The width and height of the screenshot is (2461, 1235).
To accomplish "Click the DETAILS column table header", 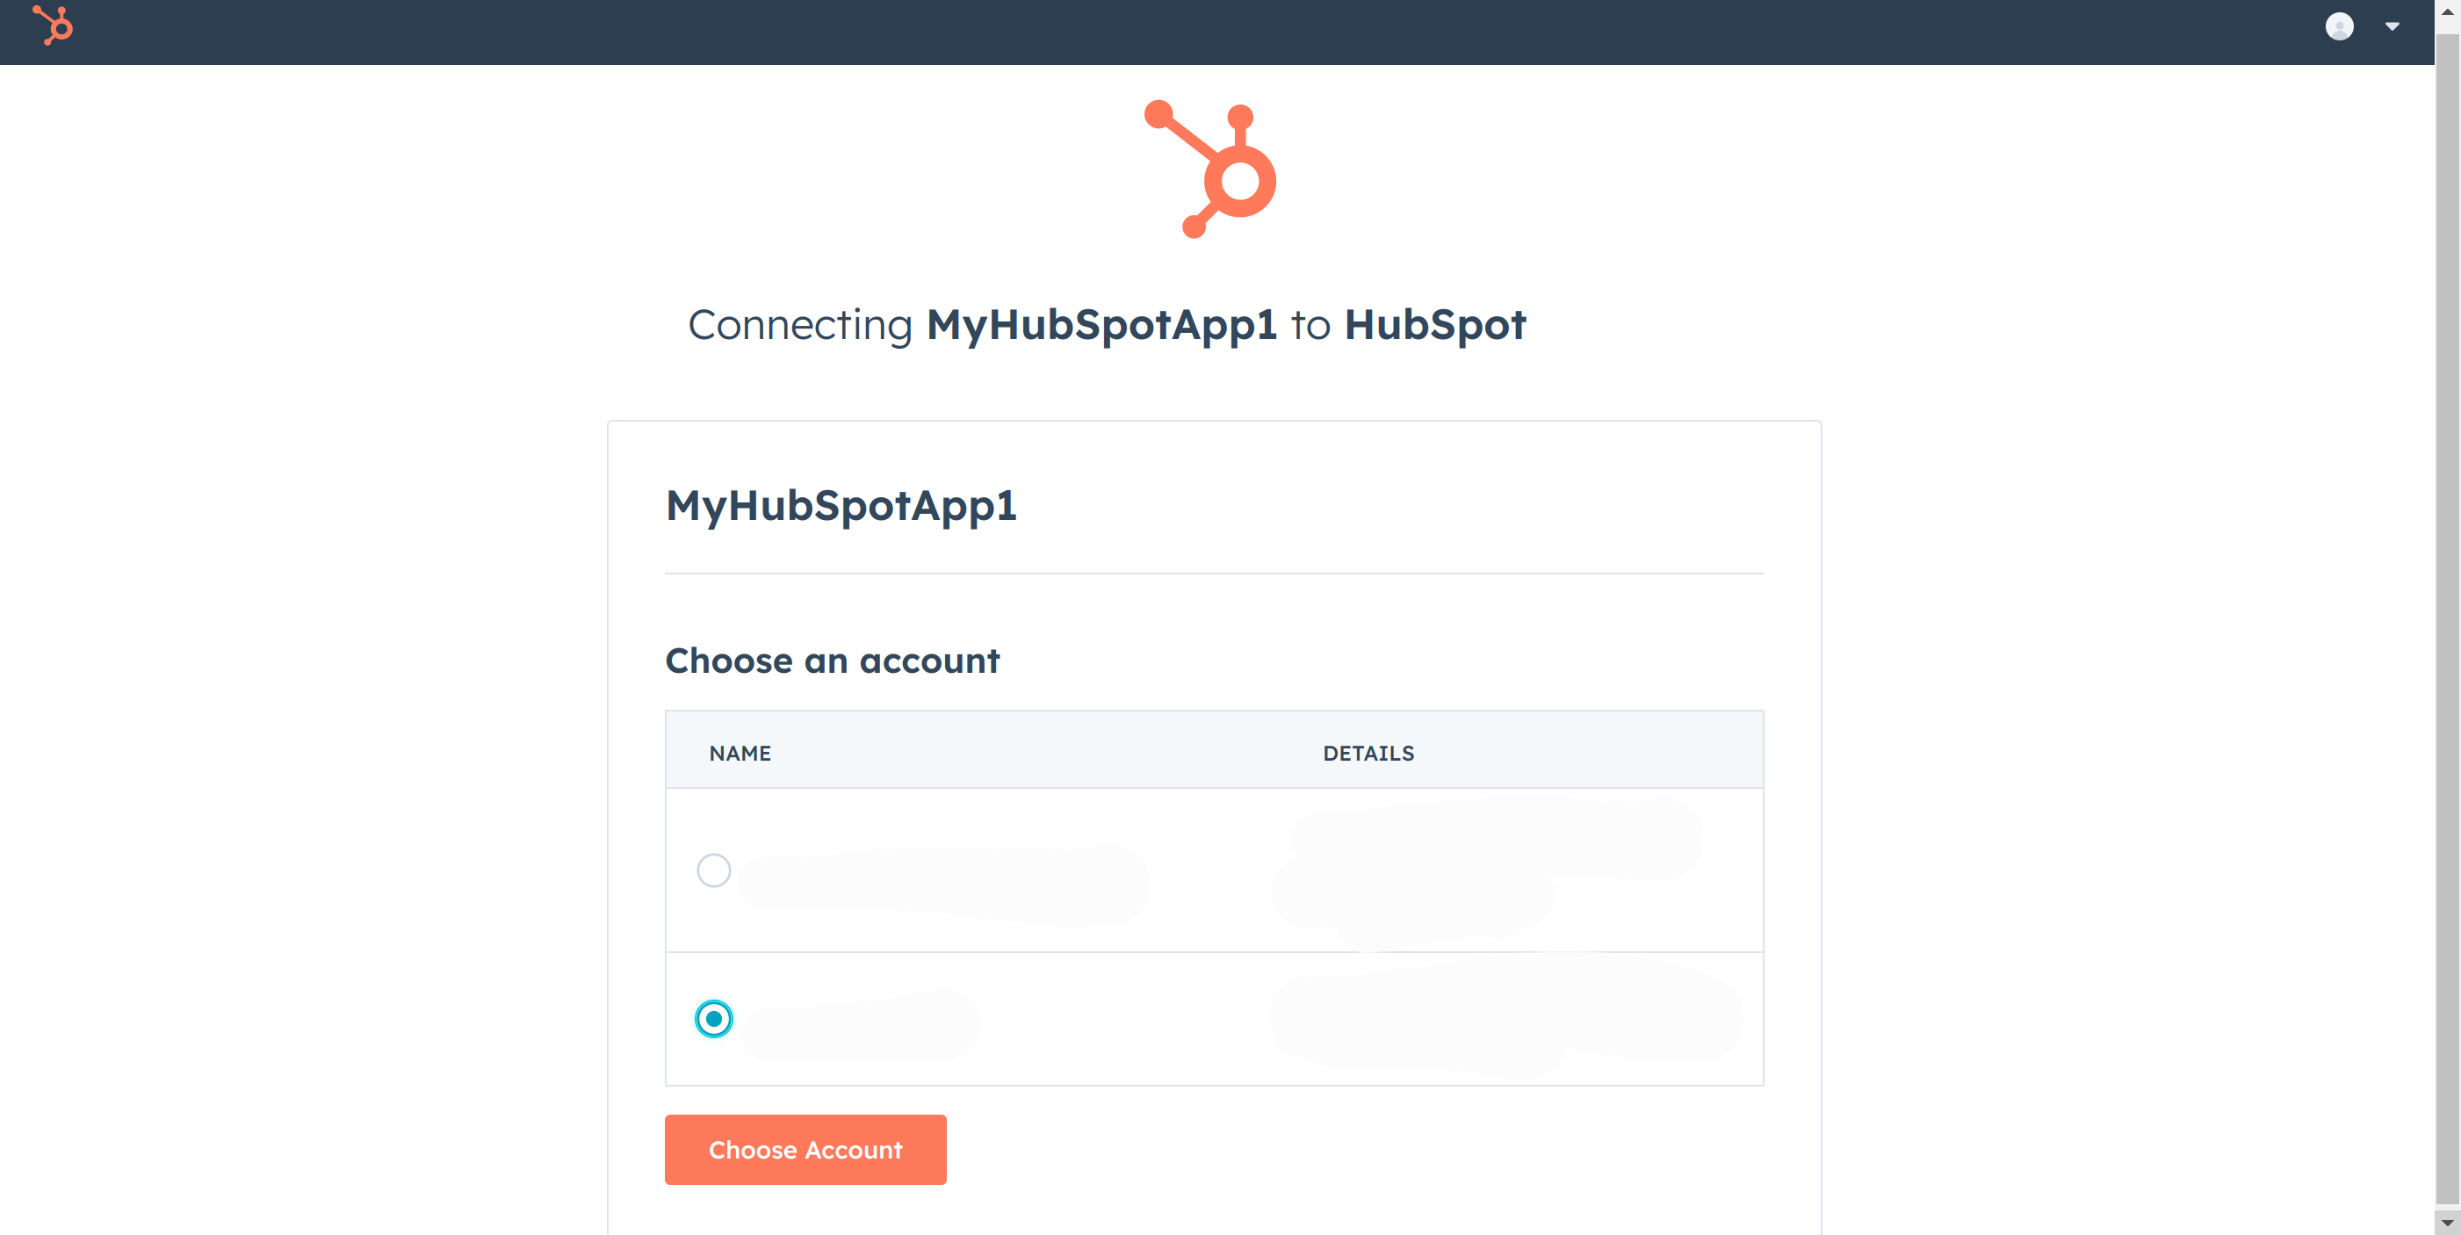I will [1368, 751].
